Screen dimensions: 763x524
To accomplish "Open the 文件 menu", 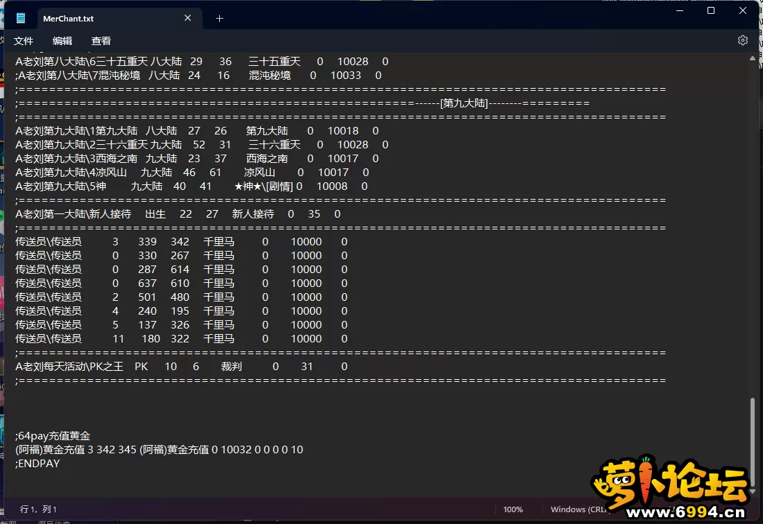I will [x=24, y=41].
